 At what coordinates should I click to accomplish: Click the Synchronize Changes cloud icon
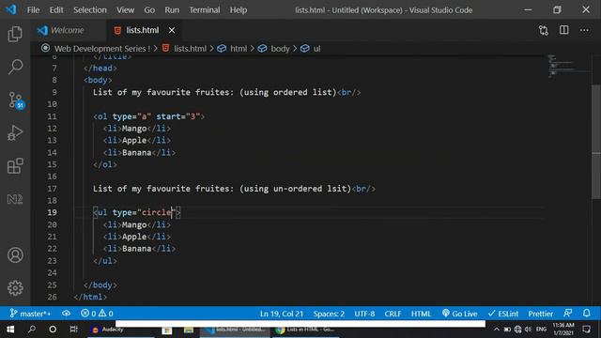(66, 314)
